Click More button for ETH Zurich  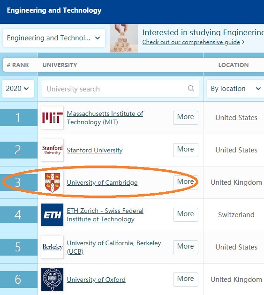pyautogui.click(x=186, y=215)
